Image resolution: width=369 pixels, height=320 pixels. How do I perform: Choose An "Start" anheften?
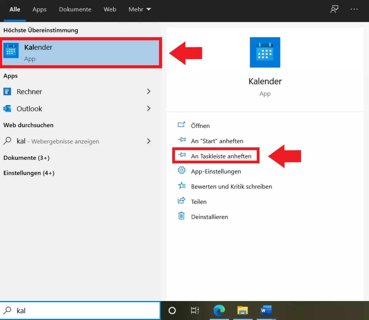[x=217, y=141]
